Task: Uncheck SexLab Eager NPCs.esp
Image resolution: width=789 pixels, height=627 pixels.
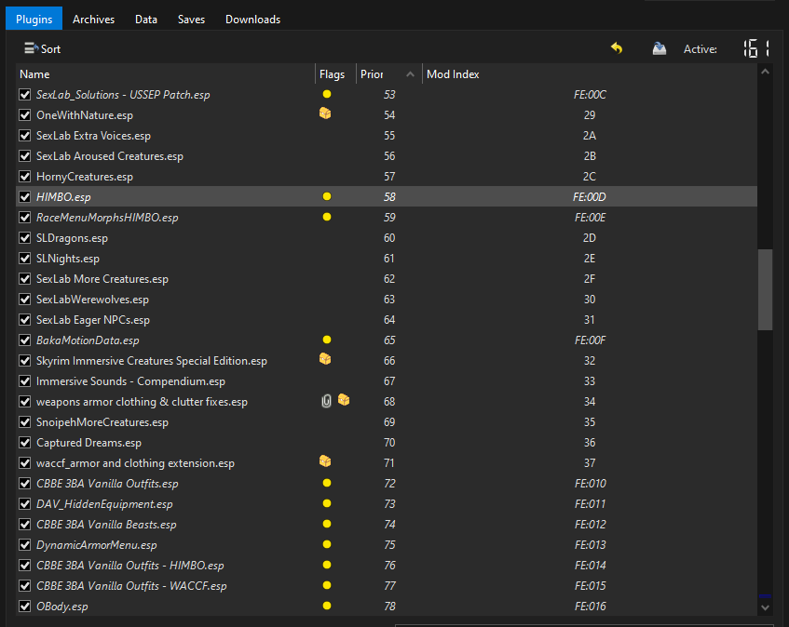Action: (x=24, y=319)
